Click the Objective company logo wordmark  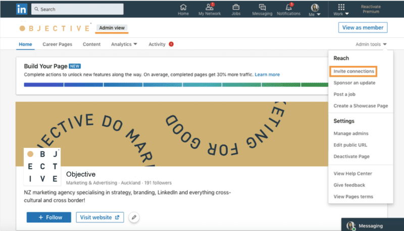[x=55, y=28]
